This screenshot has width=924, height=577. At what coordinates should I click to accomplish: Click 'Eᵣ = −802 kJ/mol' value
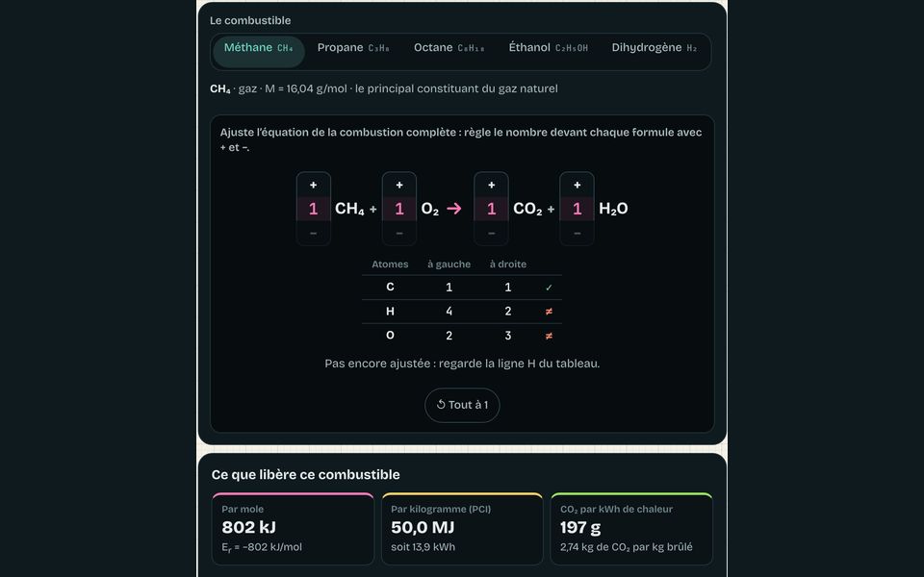point(262,547)
